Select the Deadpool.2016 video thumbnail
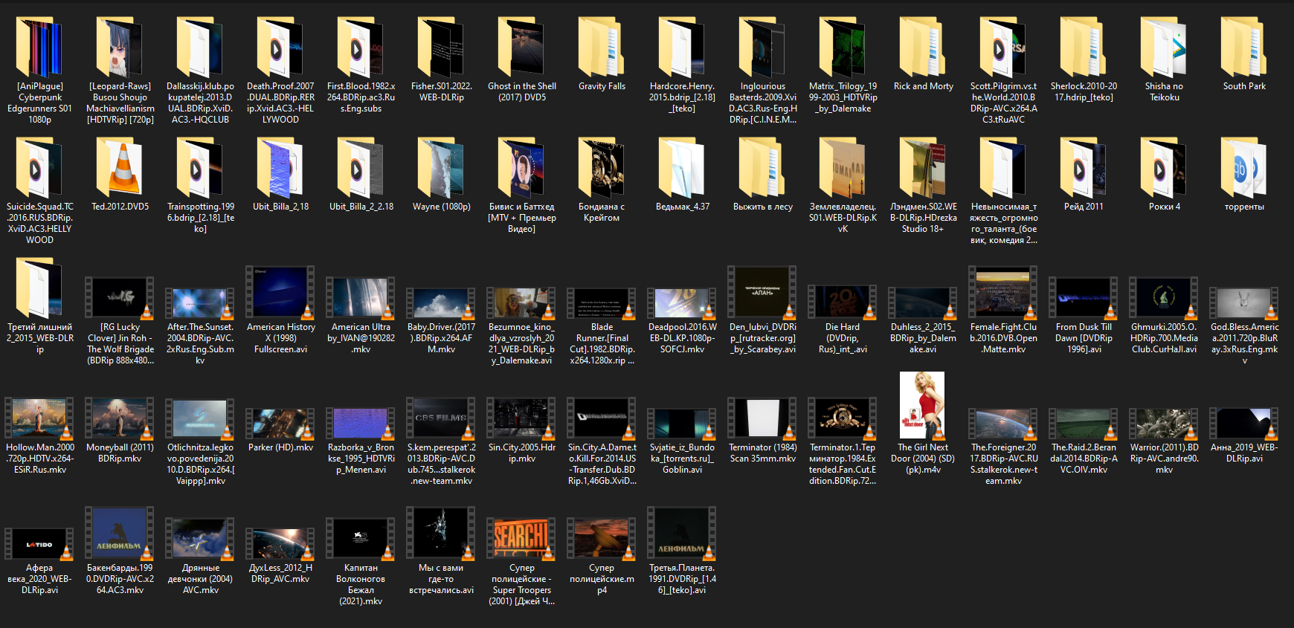 click(x=682, y=303)
